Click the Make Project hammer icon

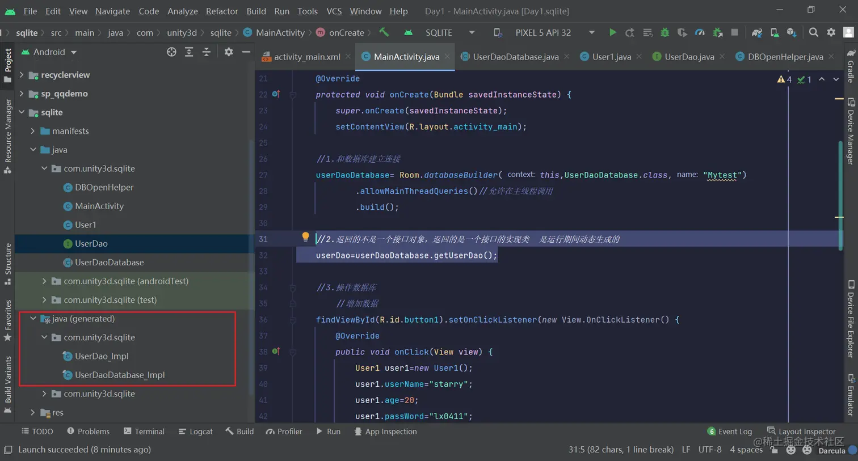point(384,32)
